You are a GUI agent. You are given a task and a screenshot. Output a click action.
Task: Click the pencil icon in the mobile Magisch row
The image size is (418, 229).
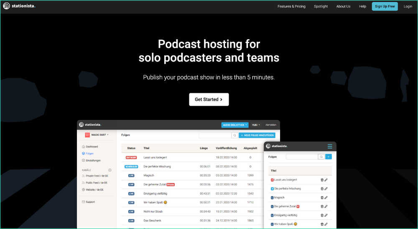pos(326,198)
